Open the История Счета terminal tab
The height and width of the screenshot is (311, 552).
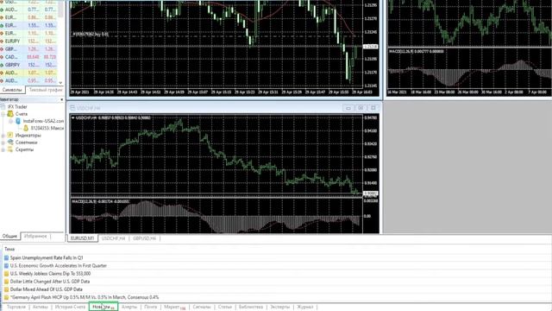pos(70,307)
